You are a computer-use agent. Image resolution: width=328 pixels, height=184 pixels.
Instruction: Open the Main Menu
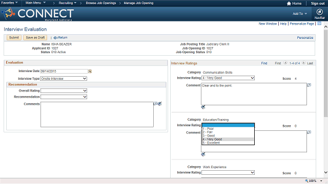tap(35, 3)
